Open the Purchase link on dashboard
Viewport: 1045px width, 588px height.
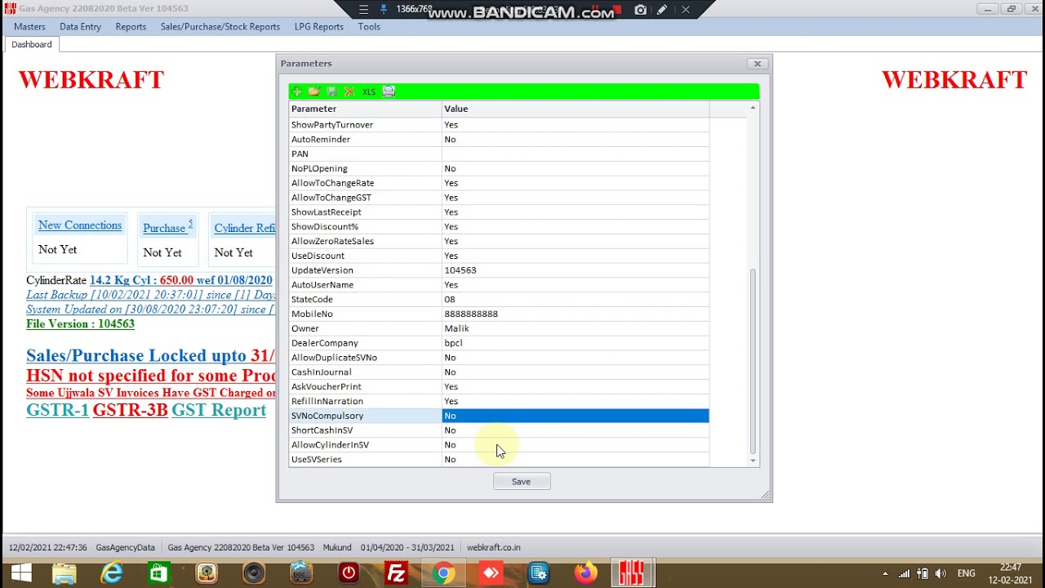167,228
